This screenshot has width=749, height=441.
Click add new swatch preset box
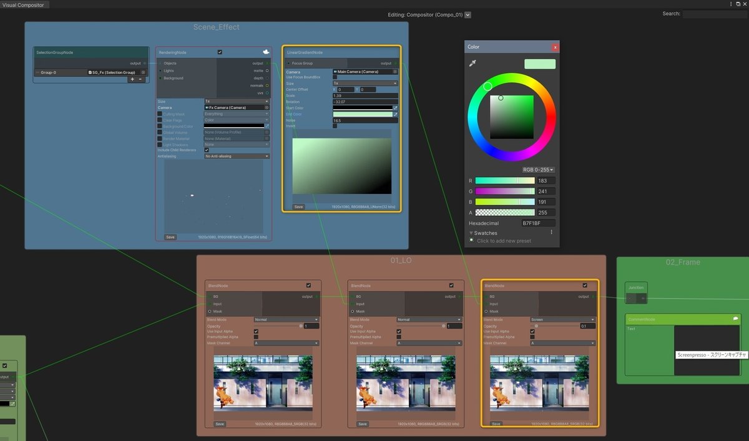472,240
